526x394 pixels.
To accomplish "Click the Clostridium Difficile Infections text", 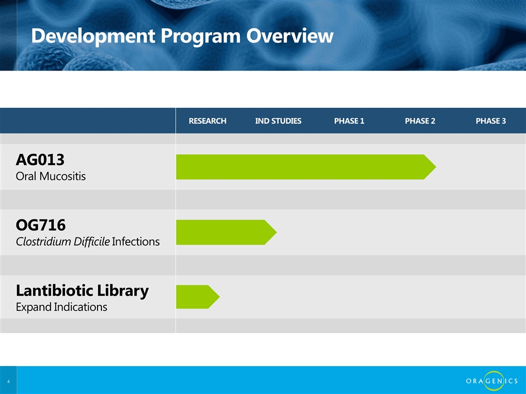I will click(x=88, y=241).
